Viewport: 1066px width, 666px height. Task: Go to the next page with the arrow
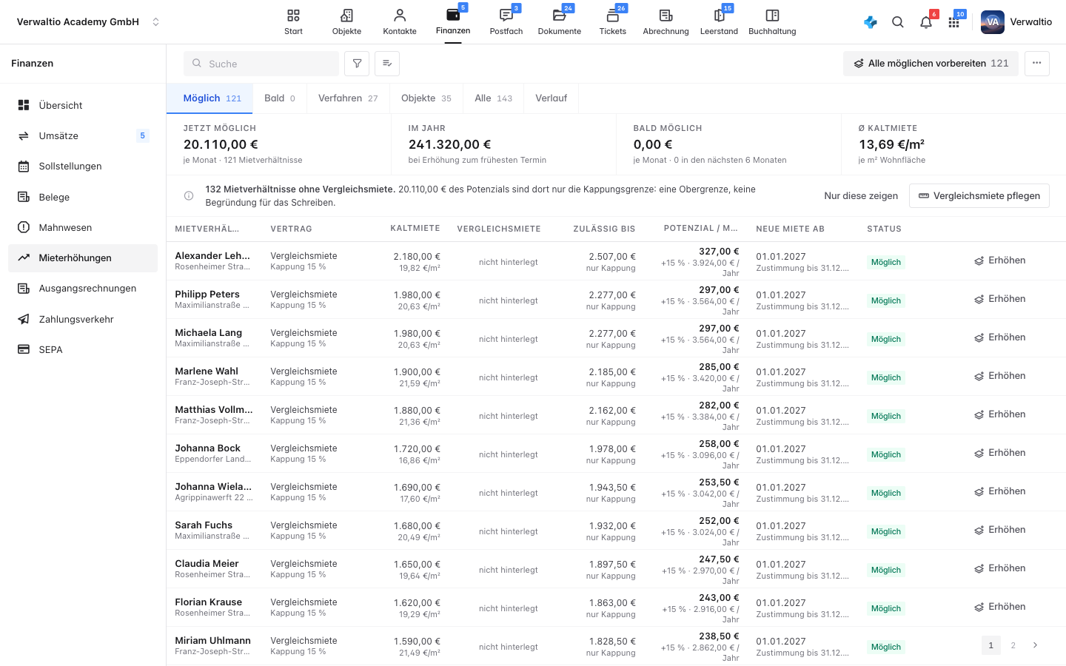(1035, 645)
